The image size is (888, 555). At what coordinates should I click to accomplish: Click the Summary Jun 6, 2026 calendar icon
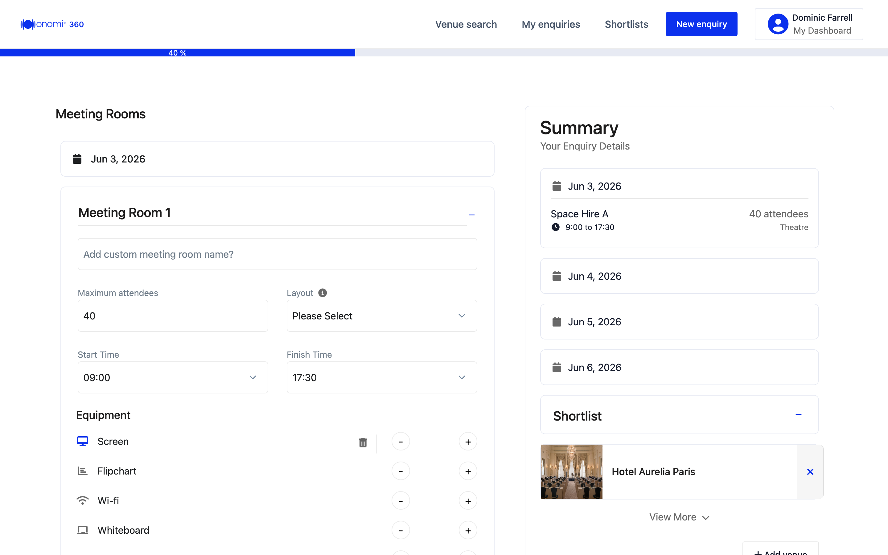pos(557,368)
